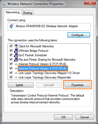
Task: Click the File and Printer Sharing icon
Action: pyautogui.click(x=16, y=59)
